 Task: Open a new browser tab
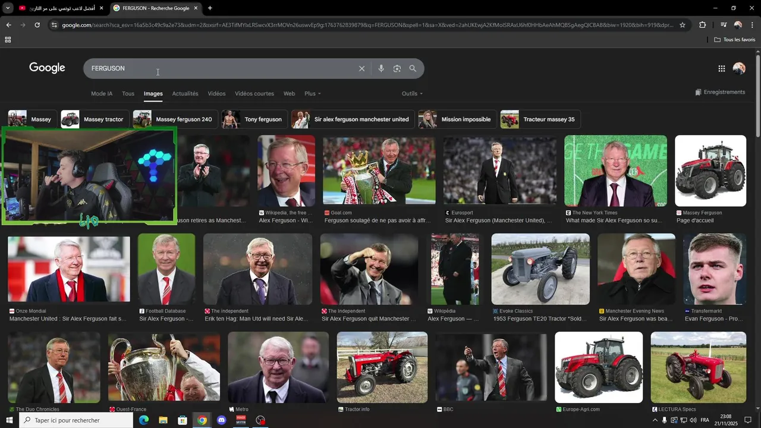tap(210, 8)
